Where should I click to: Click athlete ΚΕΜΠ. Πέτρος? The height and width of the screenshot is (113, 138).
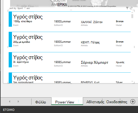pyautogui.click(x=90, y=42)
